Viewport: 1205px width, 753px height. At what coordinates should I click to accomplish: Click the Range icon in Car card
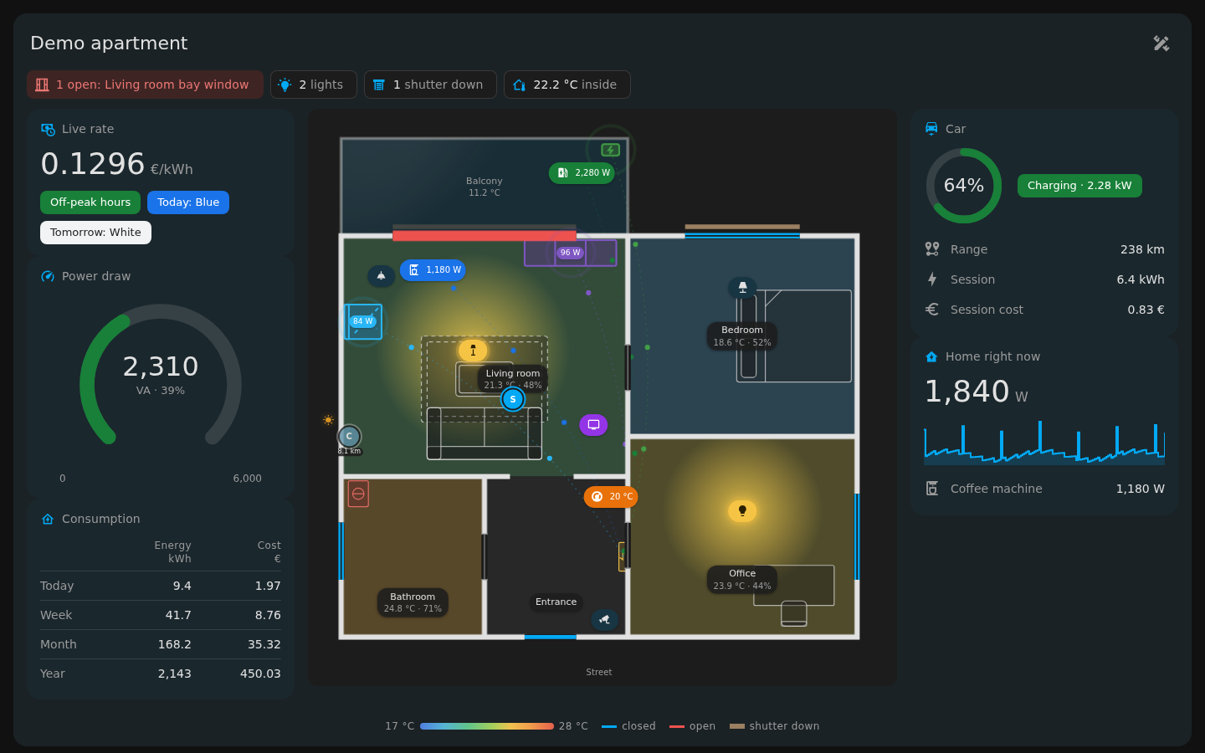[x=931, y=249]
